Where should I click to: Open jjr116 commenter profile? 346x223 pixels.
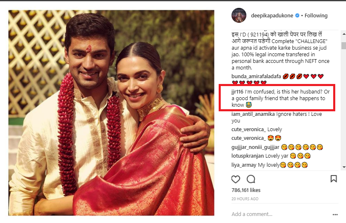point(238,92)
